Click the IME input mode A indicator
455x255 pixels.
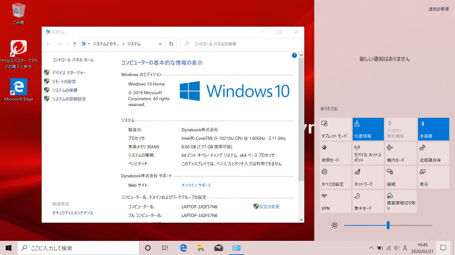coord(405,248)
